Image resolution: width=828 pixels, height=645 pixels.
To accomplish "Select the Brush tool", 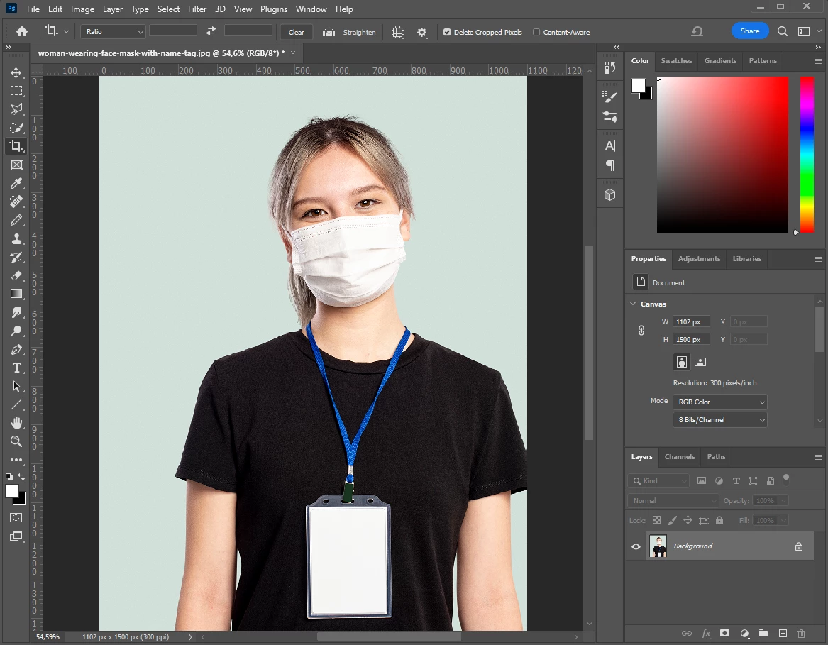I will 16,220.
